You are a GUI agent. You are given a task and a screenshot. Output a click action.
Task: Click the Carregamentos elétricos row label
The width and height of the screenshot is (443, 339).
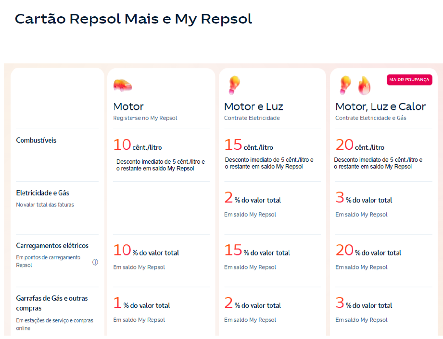pos(52,246)
